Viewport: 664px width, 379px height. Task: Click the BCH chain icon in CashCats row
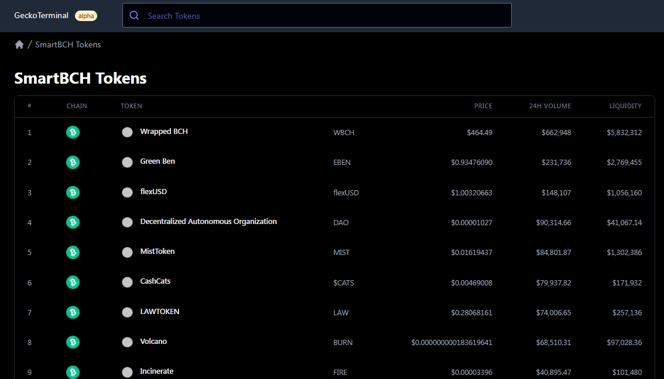tap(73, 282)
